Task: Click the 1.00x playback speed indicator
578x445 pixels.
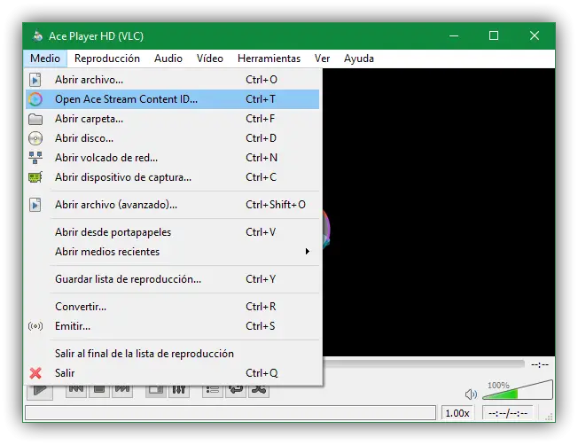Action: click(457, 413)
